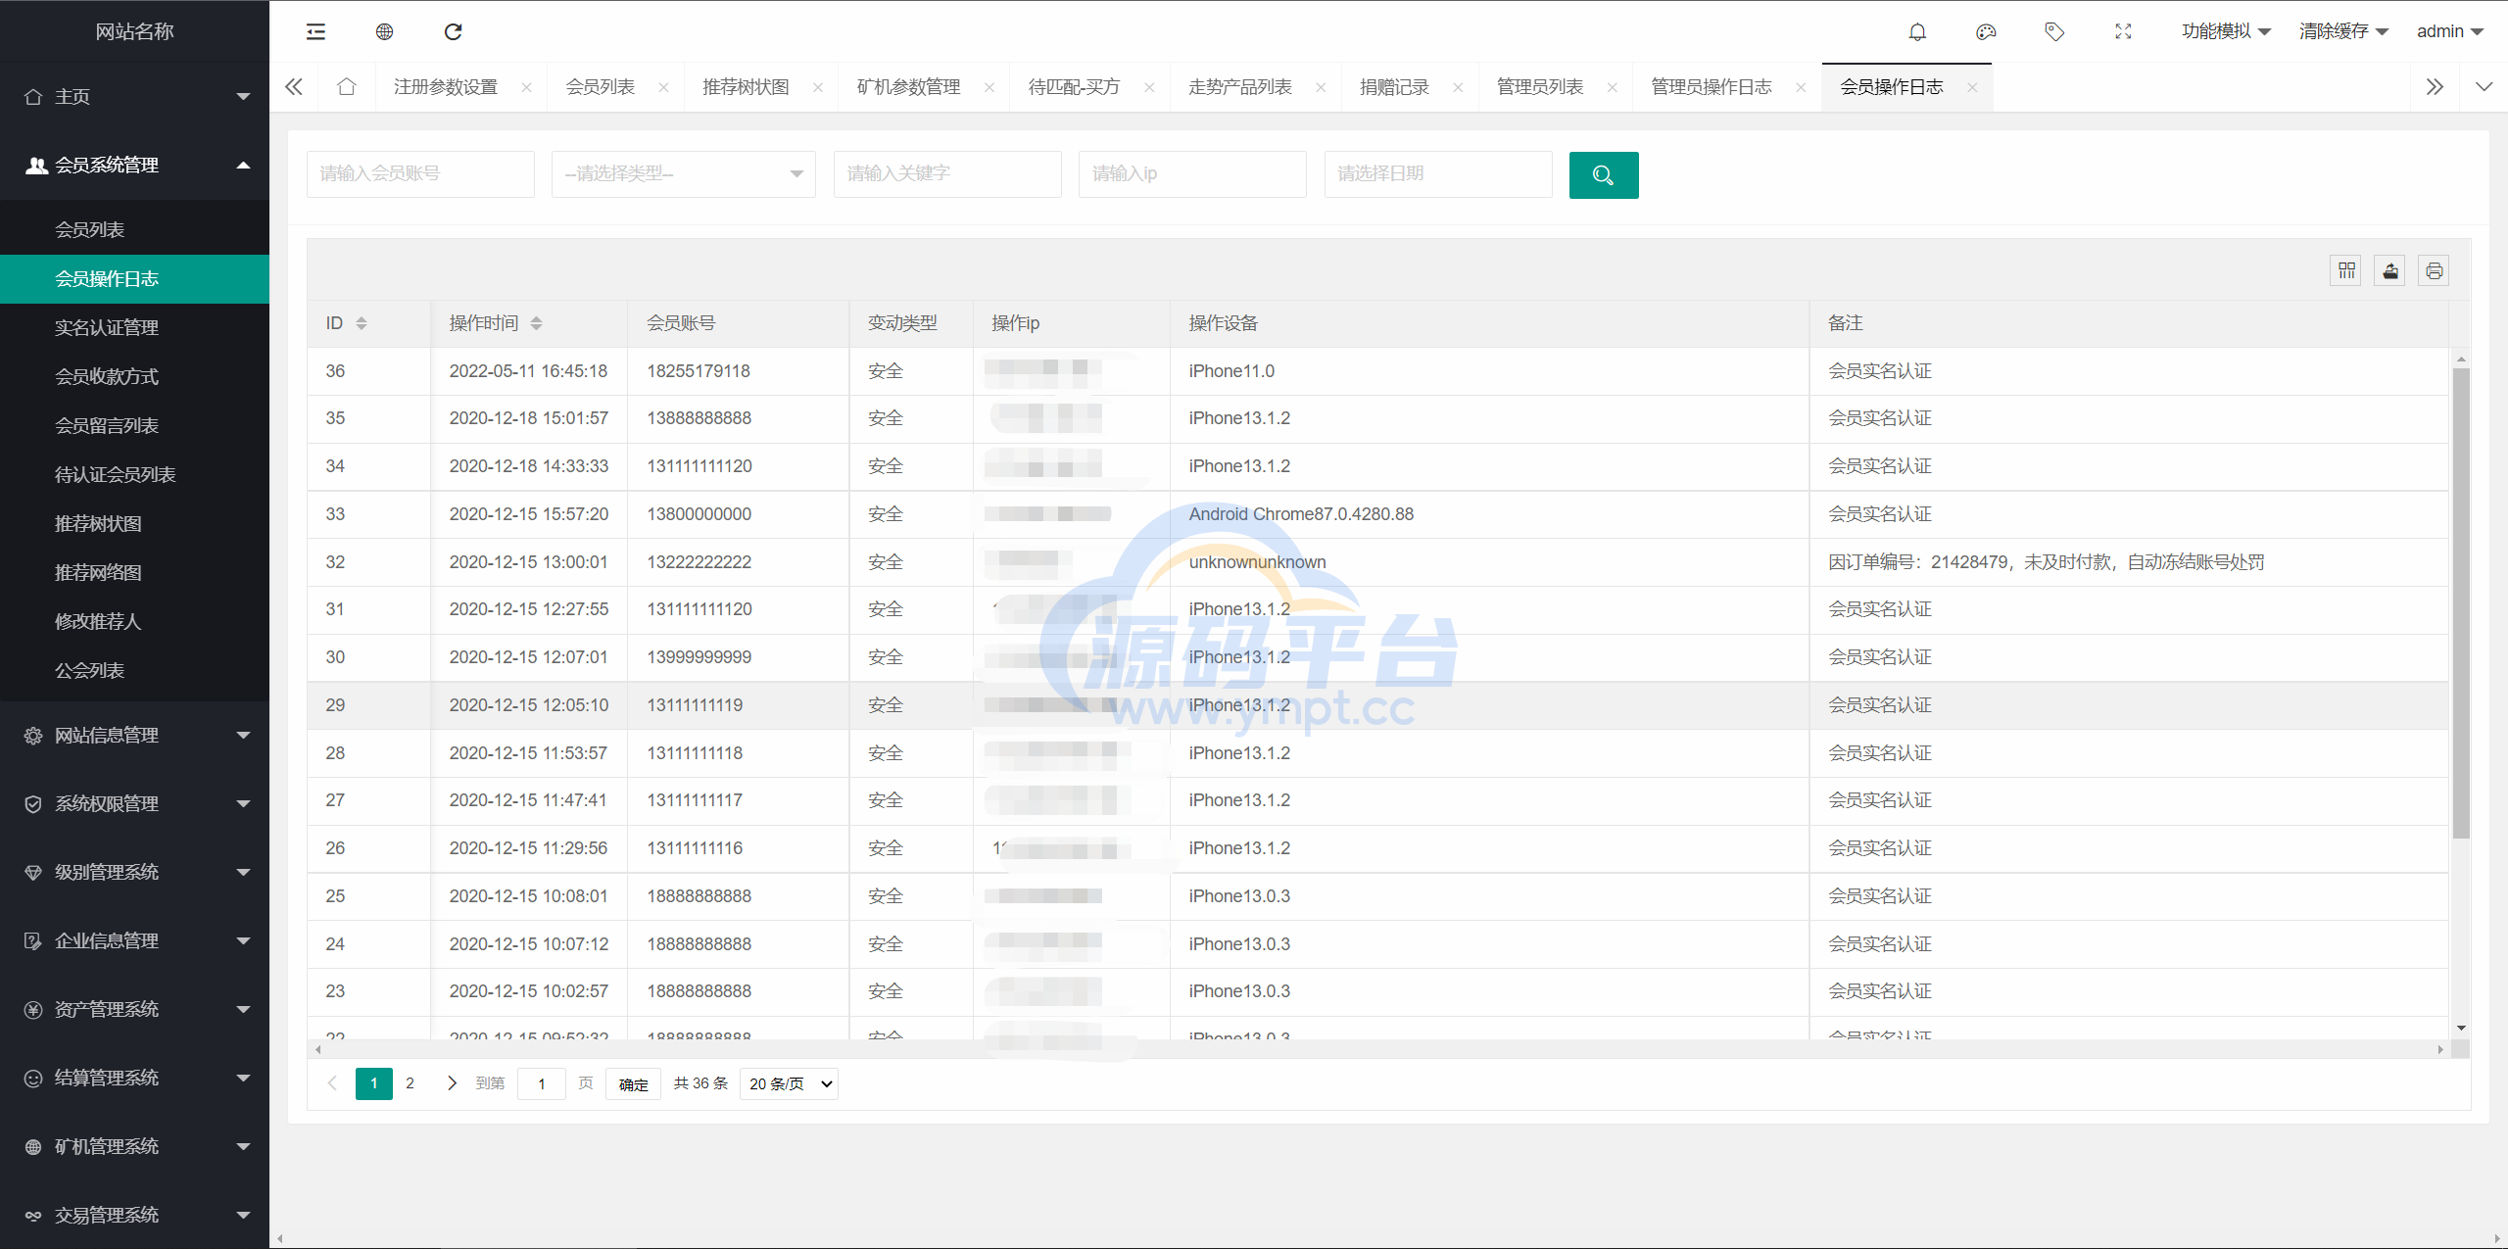Expand 系统权限管理 sidebar section
2508x1249 pixels.
[134, 803]
